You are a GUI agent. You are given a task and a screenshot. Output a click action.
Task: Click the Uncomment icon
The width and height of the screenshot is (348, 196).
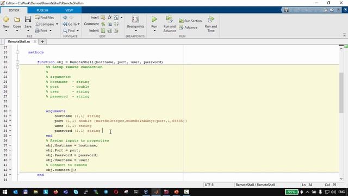pos(110,24)
